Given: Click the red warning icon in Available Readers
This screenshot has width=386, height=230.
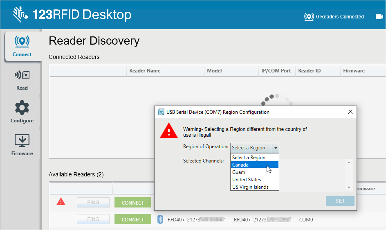Looking at the screenshot, I should coord(61,201).
